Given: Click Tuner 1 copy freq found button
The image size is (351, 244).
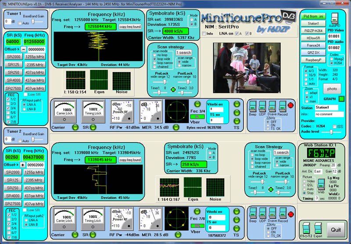Looking at the screenshot, I should [x=130, y=27].
